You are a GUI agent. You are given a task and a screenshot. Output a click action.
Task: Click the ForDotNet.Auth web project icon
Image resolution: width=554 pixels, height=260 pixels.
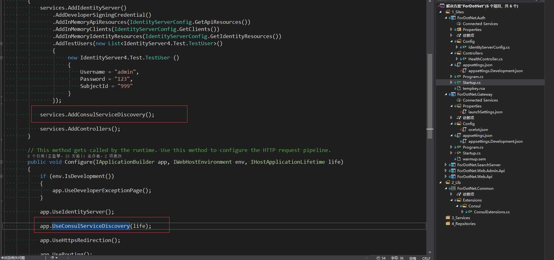453,18
